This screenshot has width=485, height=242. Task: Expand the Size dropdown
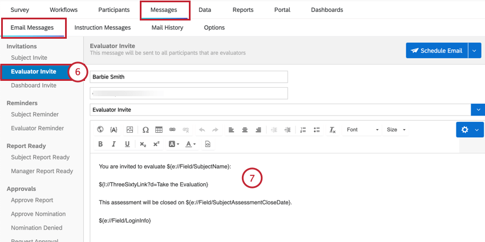pos(396,130)
